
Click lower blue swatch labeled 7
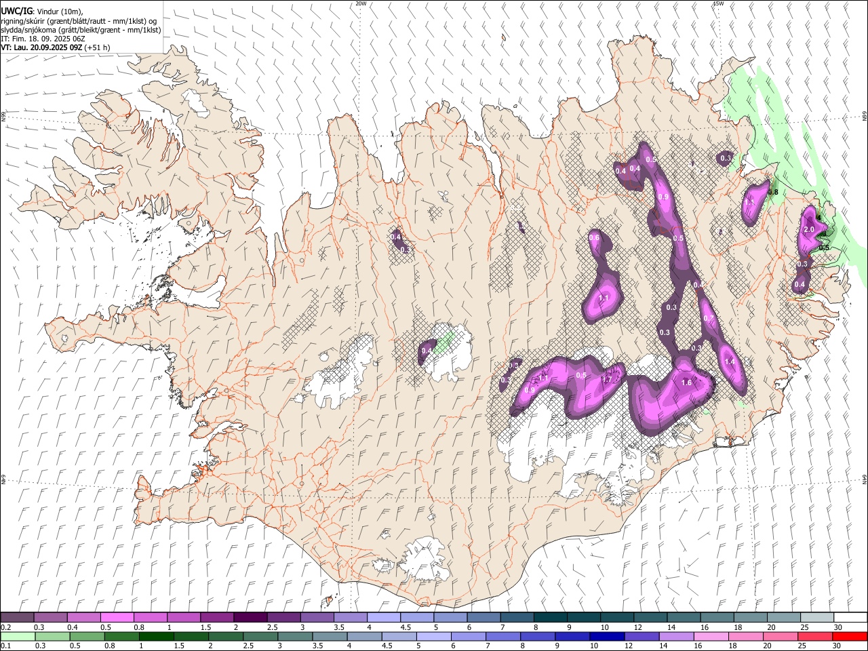tap(503, 636)
